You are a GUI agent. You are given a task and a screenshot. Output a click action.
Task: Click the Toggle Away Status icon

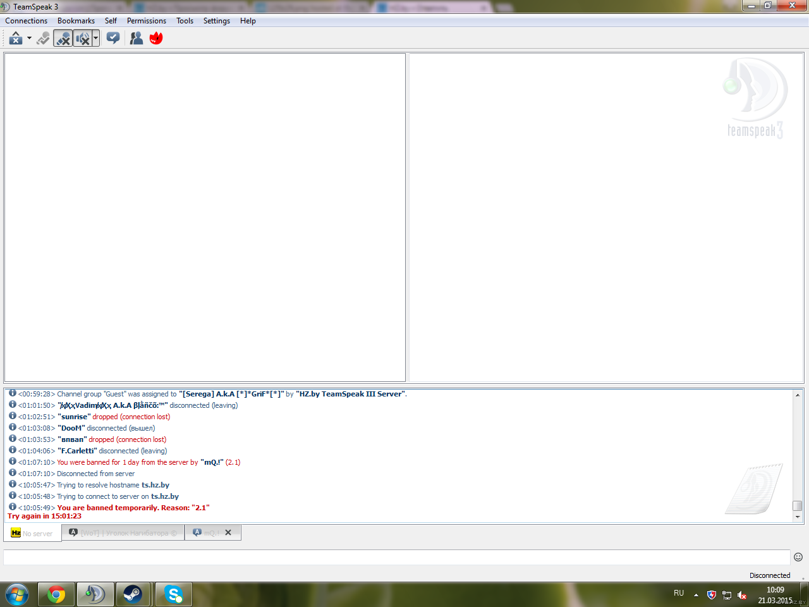43,39
